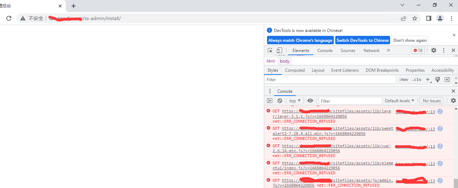Open the Layout sub-tab
The height and width of the screenshot is (188, 458).
(318, 70)
